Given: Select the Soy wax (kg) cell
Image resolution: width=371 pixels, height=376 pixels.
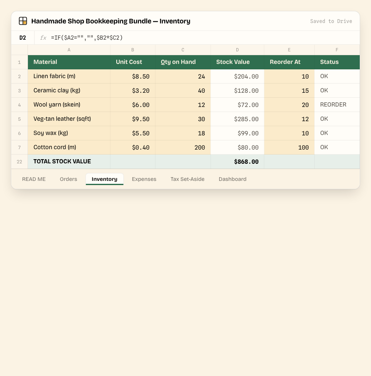Looking at the screenshot, I should click(69, 133).
